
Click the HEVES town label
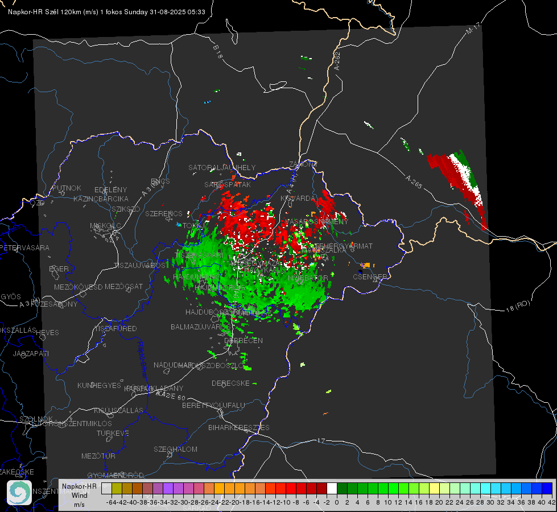pos(48,332)
